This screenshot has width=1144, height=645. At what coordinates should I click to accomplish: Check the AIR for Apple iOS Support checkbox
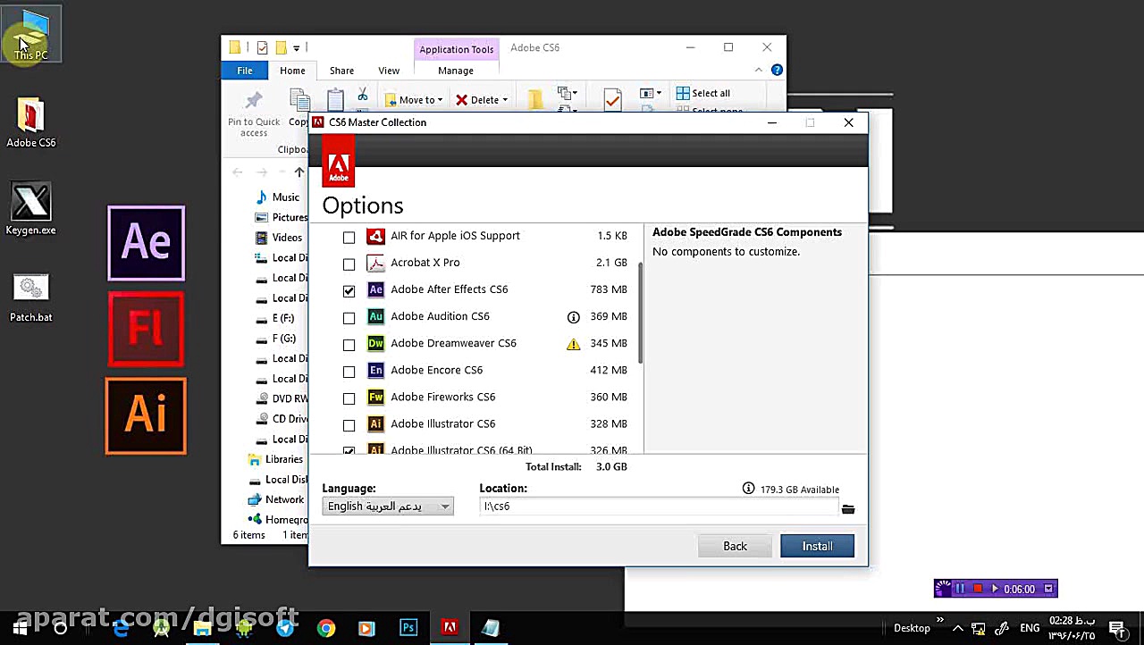(349, 237)
